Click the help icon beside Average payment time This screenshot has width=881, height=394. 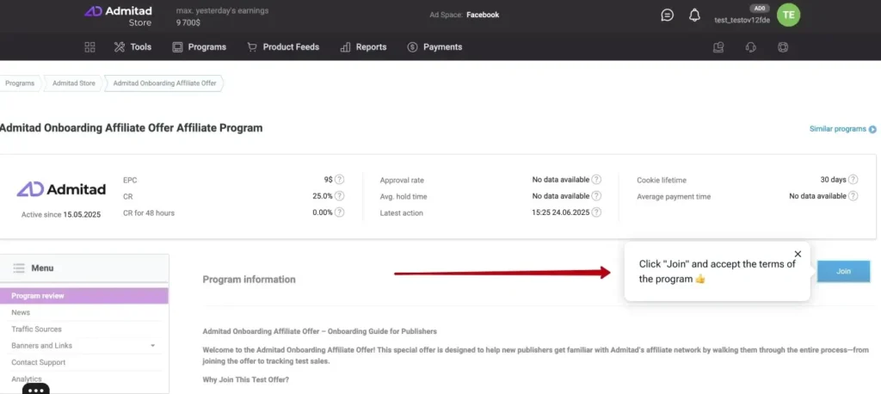click(x=853, y=196)
